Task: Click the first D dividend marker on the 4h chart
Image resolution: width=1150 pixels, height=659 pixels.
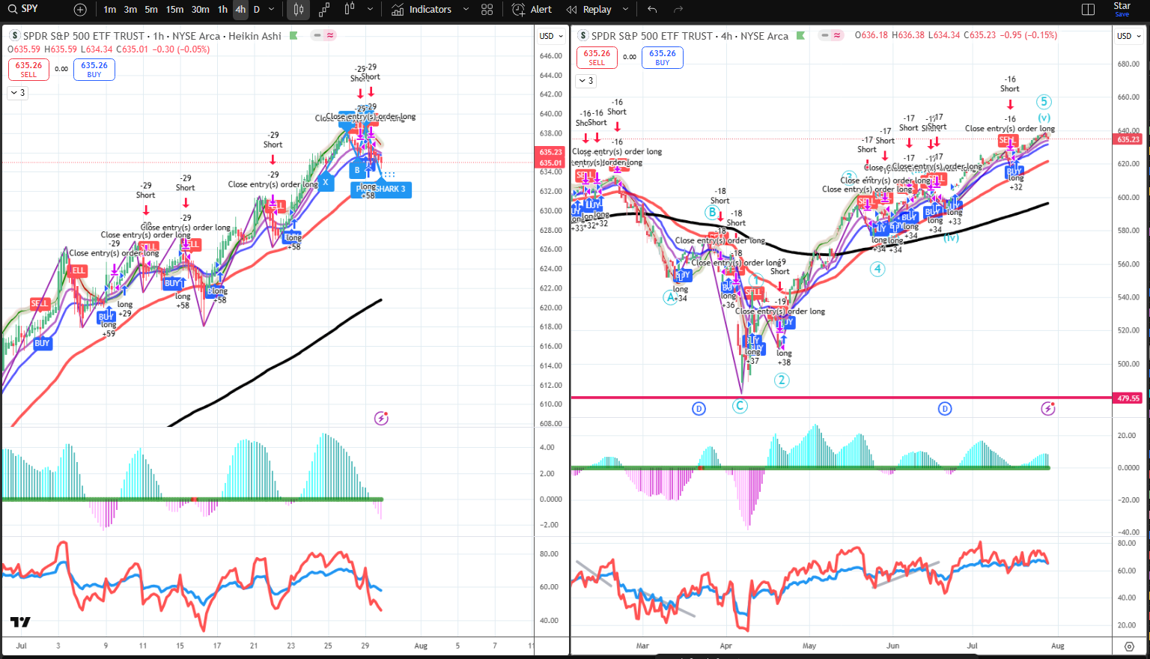Action: [x=699, y=409]
